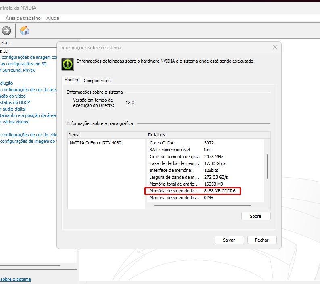
Task: Open the resolução link in task pane
Action: tap(6, 83)
